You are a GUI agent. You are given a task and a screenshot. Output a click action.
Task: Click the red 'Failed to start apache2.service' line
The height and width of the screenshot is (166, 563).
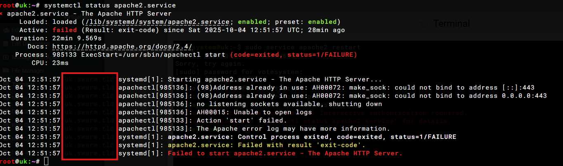285,153
